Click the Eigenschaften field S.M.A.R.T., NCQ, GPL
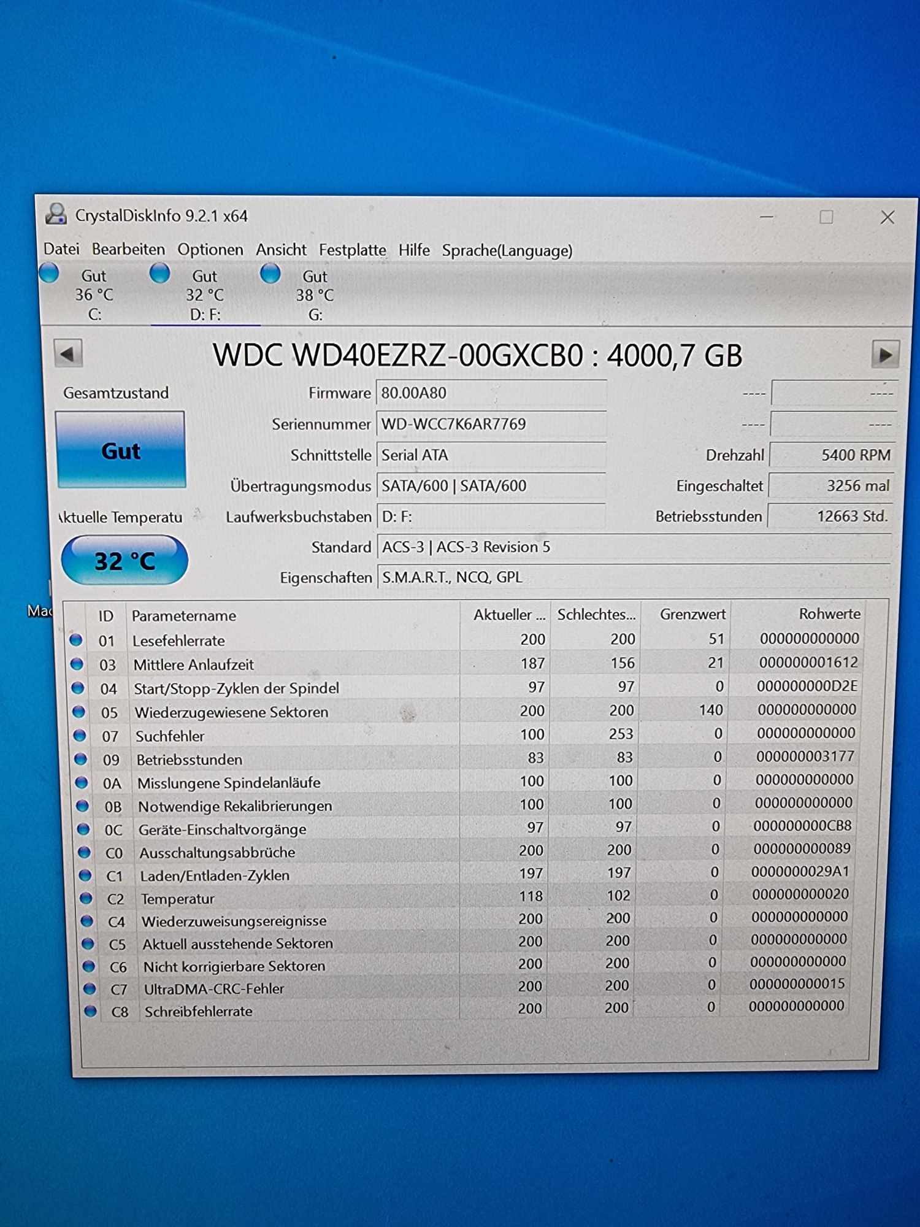920x1227 pixels. (x=635, y=577)
